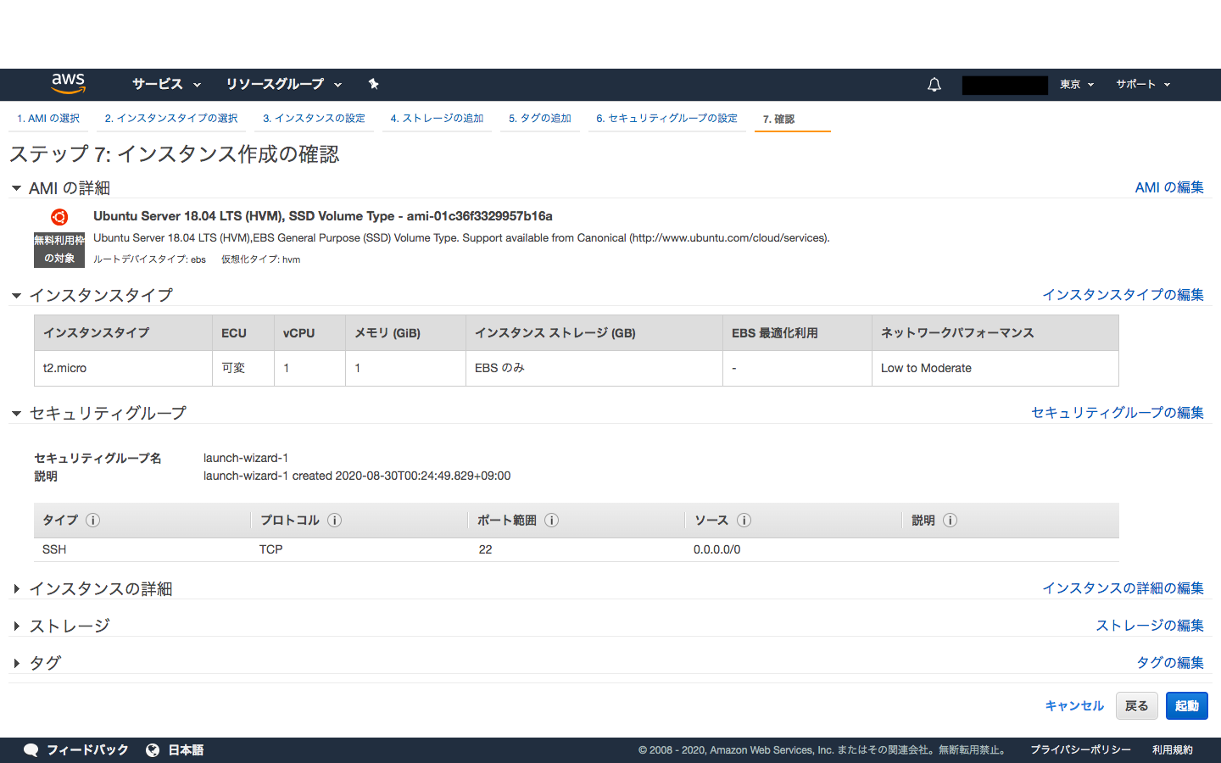
Task: Expand the インスタンスの詳細 section
Action: 16,588
